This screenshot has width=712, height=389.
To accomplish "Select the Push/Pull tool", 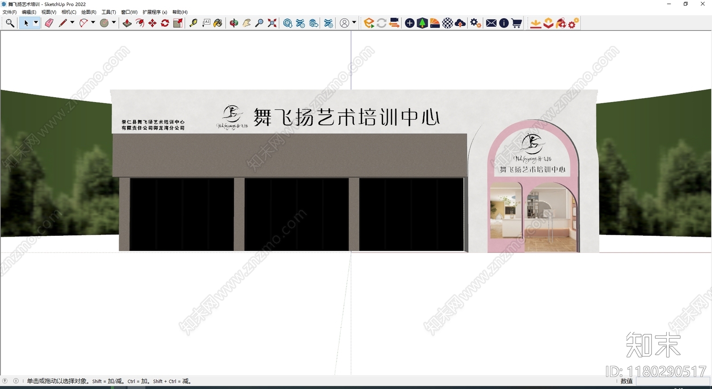I will tap(127, 23).
